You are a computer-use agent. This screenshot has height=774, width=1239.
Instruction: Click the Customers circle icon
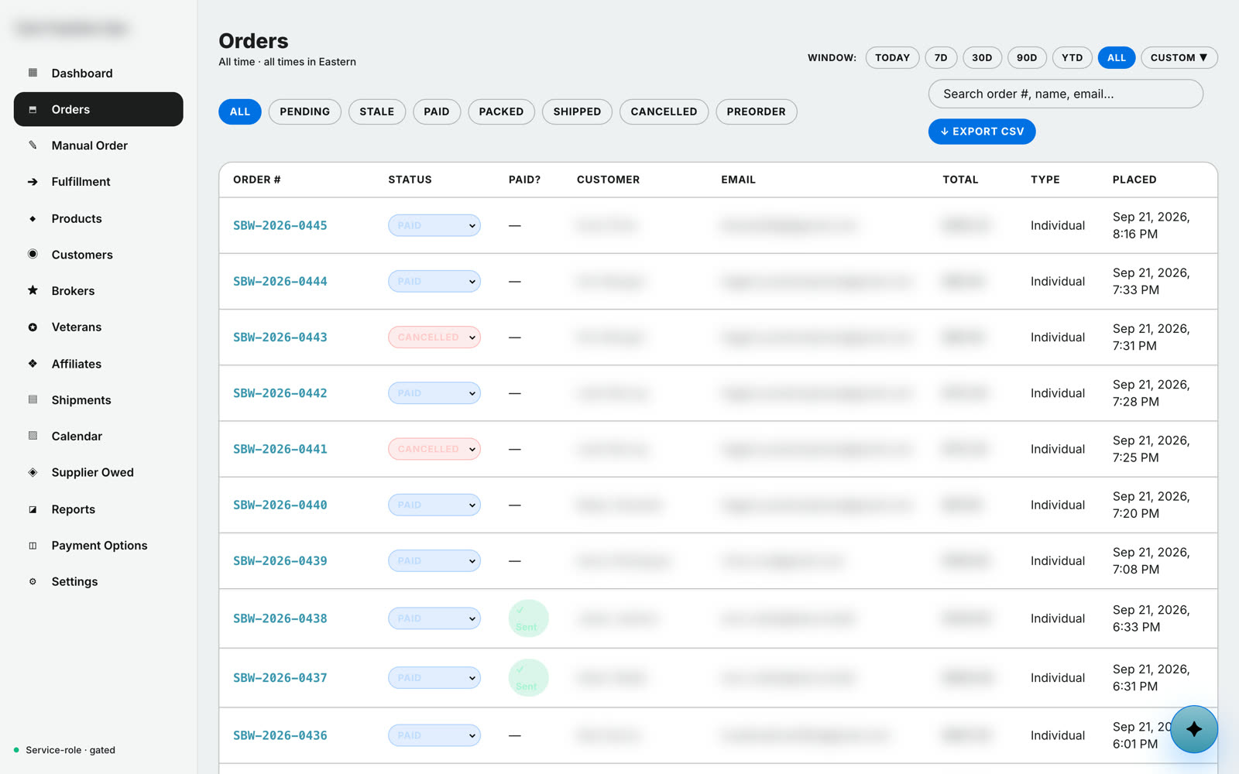coord(33,254)
